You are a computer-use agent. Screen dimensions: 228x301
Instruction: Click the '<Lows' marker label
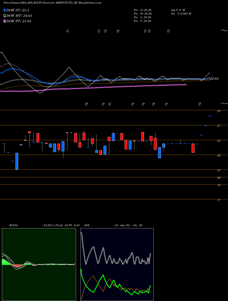(224, 103)
